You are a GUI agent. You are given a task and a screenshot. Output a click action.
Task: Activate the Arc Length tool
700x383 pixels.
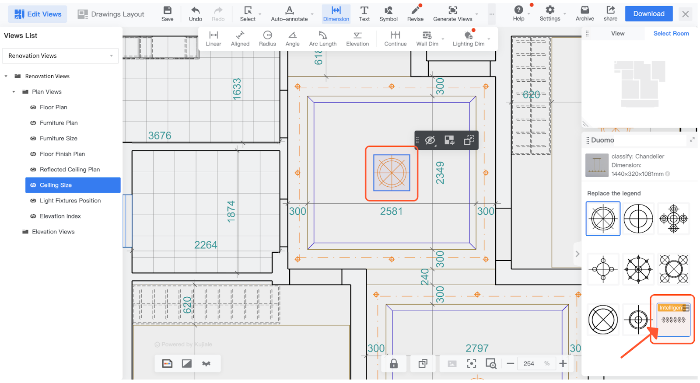coord(323,38)
